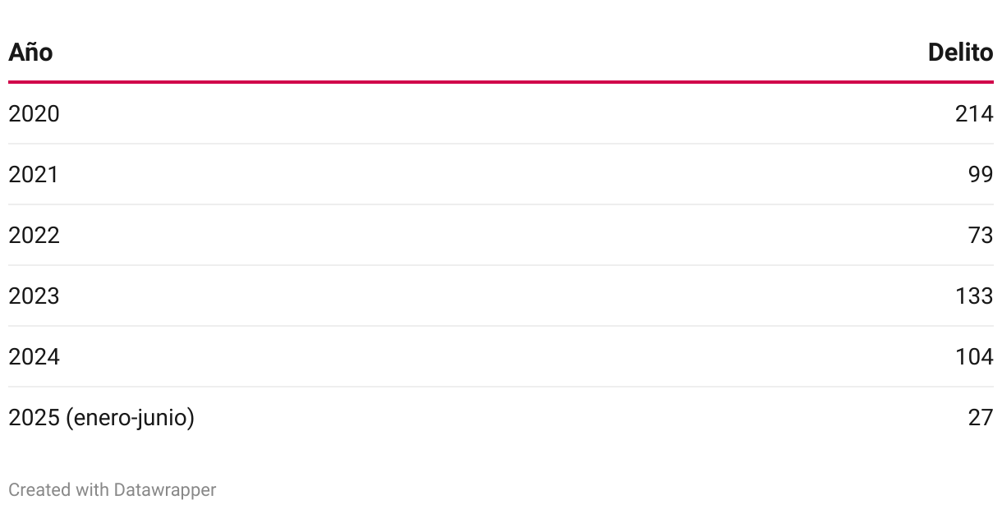Click the value 214 for 2020
Viewport: 1002px width, 509px height.
coord(974,113)
